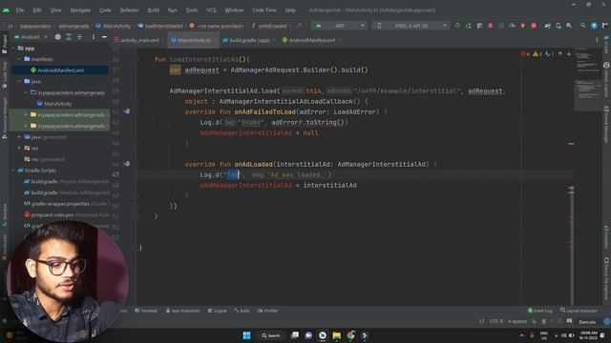The height and width of the screenshot is (343, 611).
Task: Select AndroidManifest.xml in project tree
Action: 60,71
